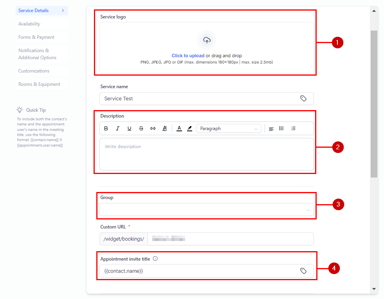Open the text alignment options
This screenshot has width=384, height=299.
tap(271, 129)
